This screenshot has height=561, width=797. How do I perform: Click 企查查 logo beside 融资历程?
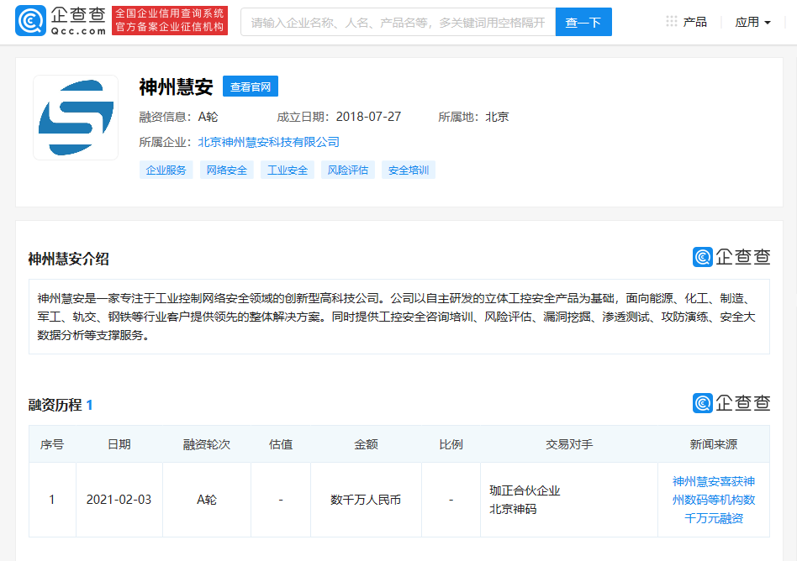[x=731, y=403]
